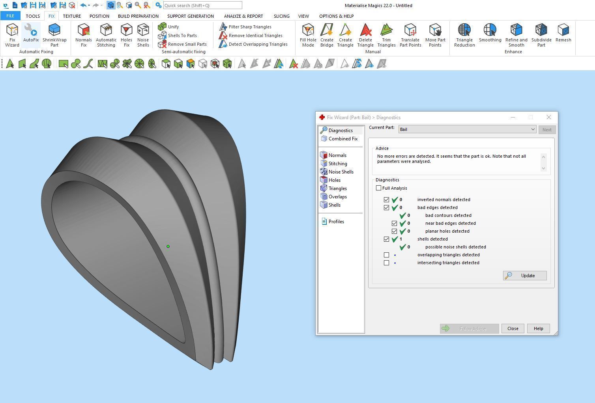Open Triangle Reduction
The height and width of the screenshot is (403, 595).
pyautogui.click(x=464, y=35)
